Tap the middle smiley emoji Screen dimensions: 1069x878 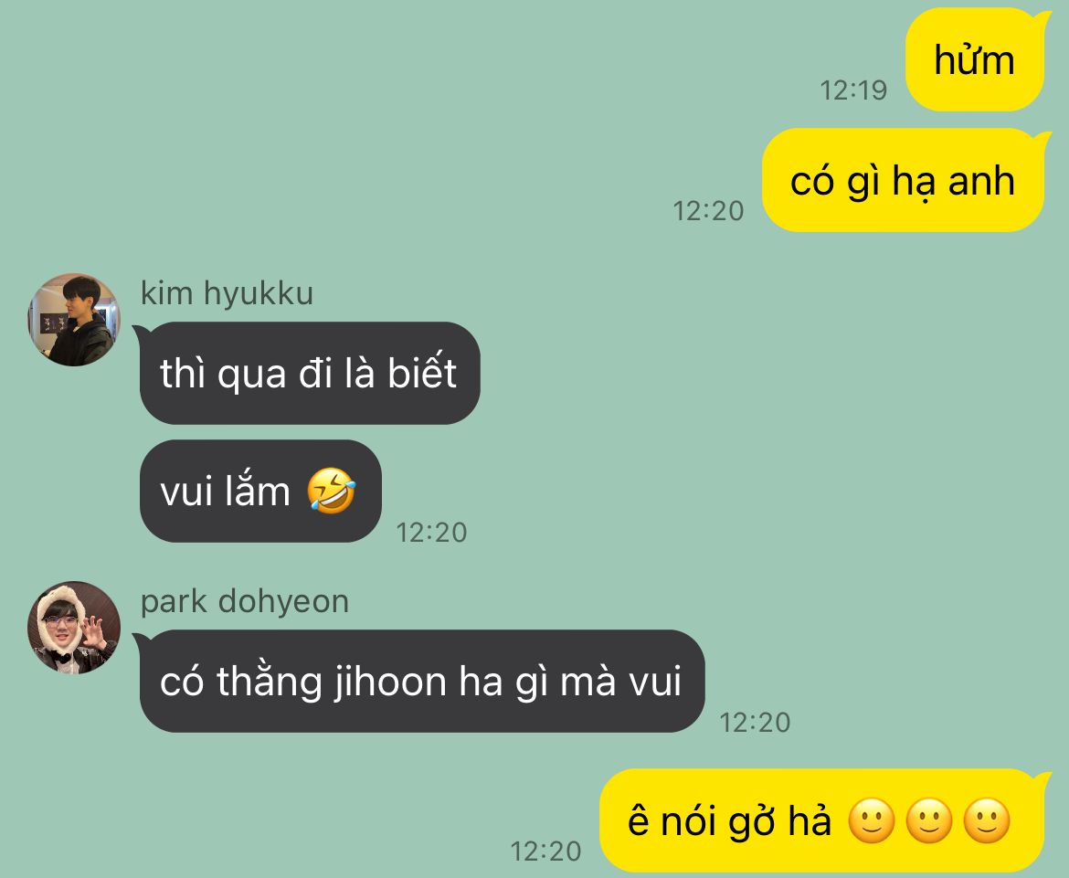(928, 820)
